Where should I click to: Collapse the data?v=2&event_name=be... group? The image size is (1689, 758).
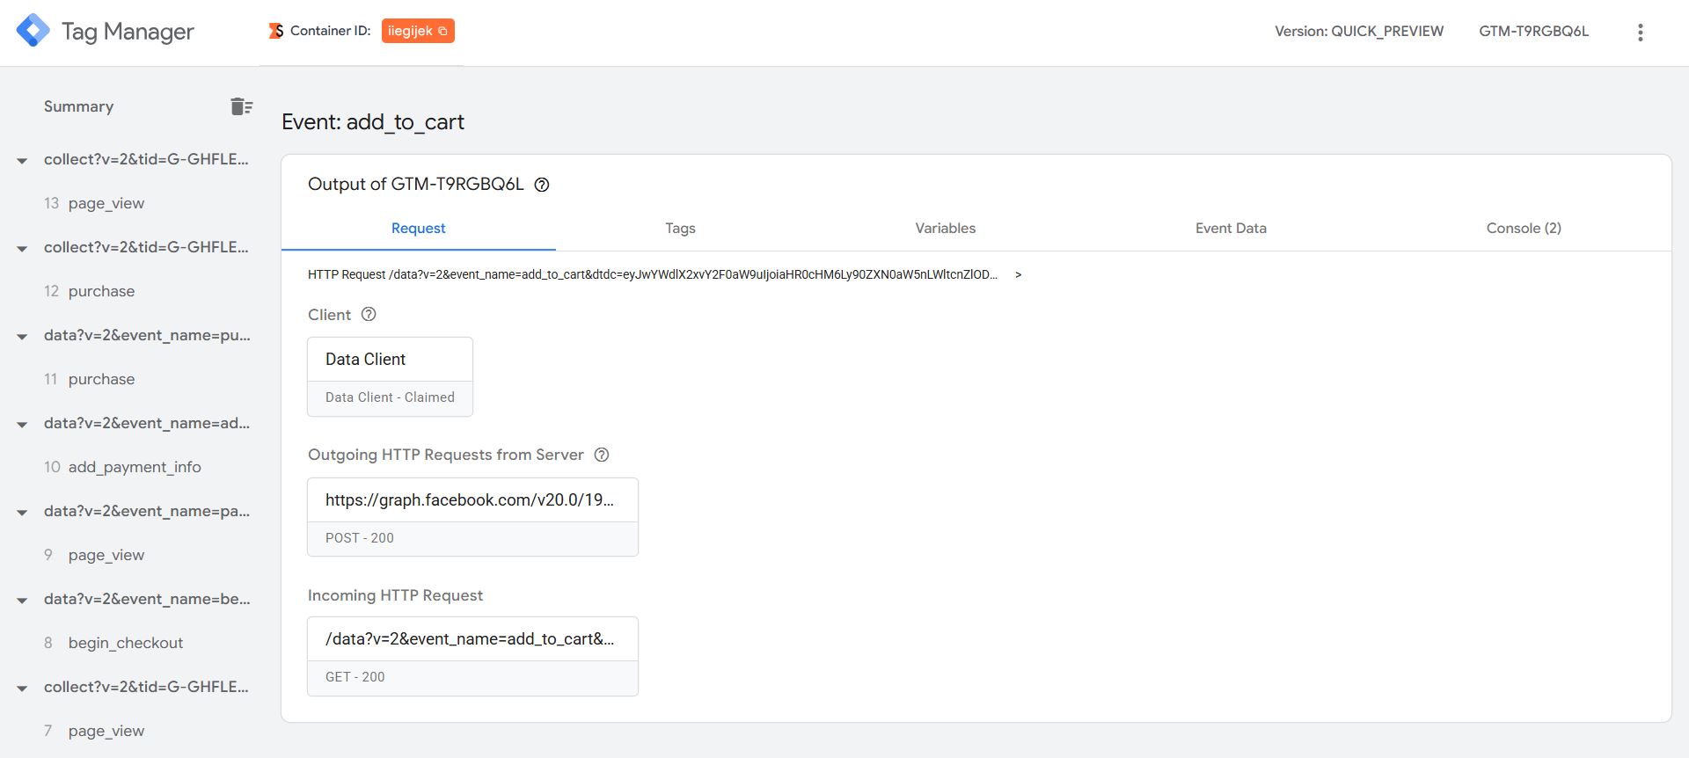pyautogui.click(x=22, y=601)
